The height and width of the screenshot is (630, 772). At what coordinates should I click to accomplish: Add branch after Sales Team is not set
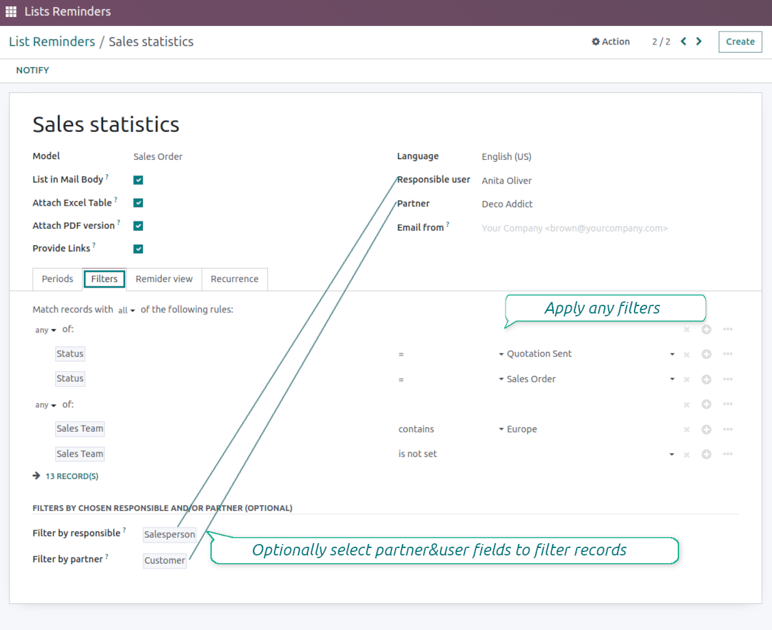click(x=728, y=454)
